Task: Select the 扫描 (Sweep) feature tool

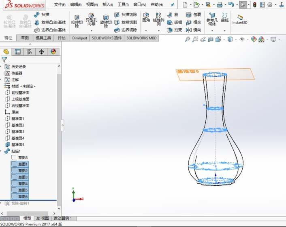Action: [x=42, y=15]
